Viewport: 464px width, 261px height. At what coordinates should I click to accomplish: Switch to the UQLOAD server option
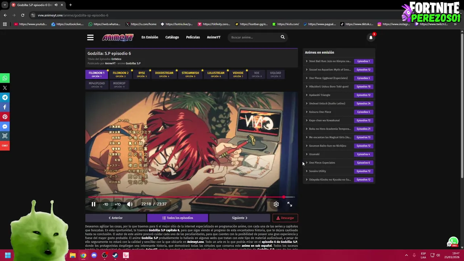coord(275,74)
